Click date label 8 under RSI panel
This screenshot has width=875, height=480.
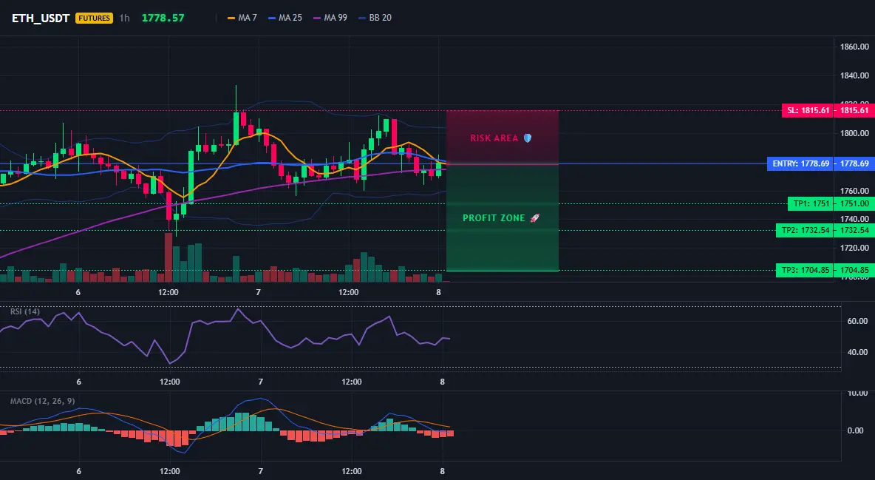point(443,382)
